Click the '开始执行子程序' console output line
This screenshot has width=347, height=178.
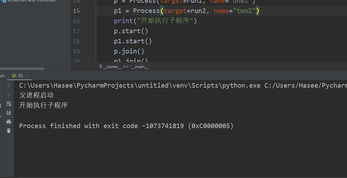click(x=43, y=105)
